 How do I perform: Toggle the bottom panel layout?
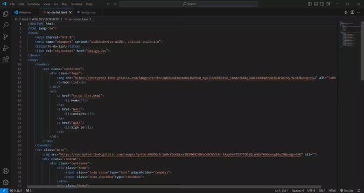tap(316, 4)
